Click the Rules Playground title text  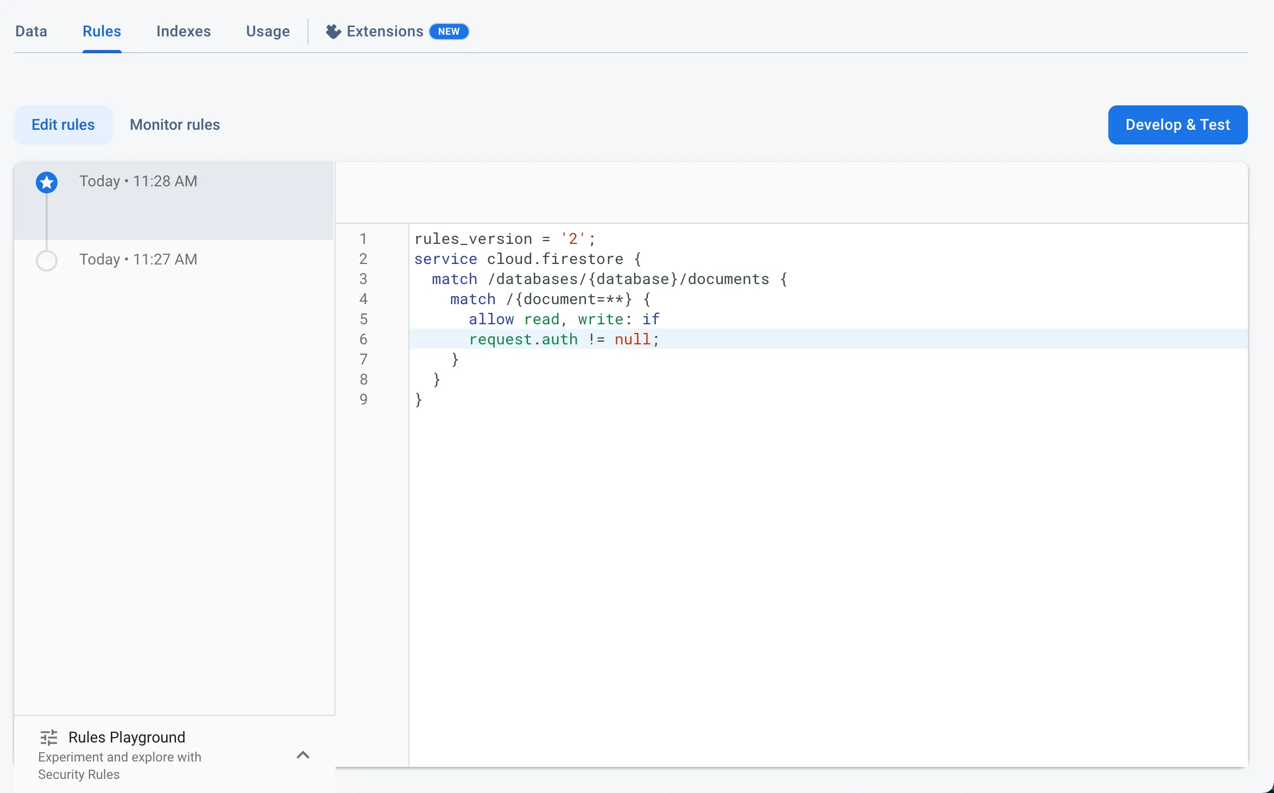coord(127,737)
